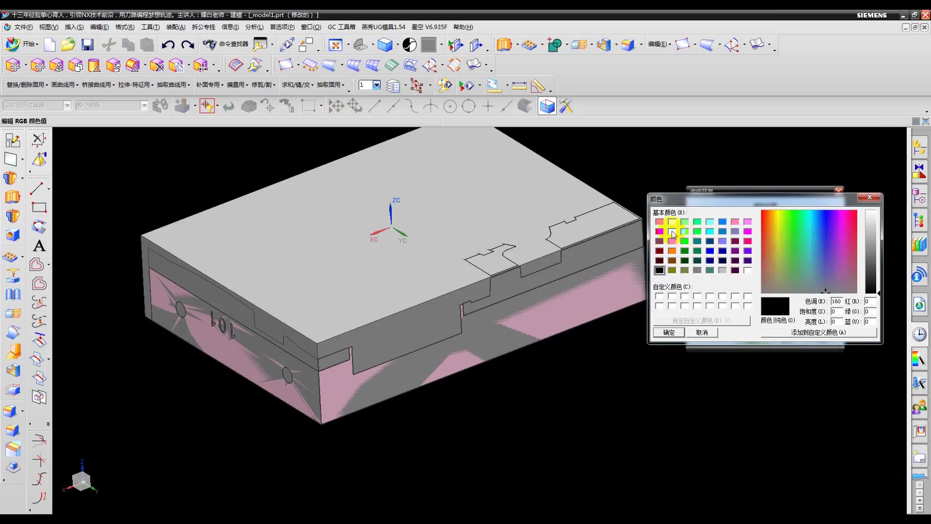
Task: Click the History clock icon in right sidebar
Action: tap(919, 334)
